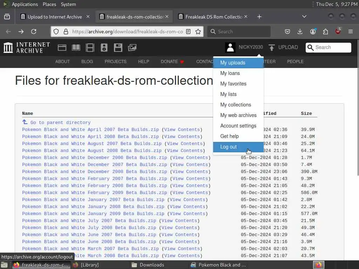Open the Firefox View icon
Screen dimensions: 359x269
pos(7,17)
